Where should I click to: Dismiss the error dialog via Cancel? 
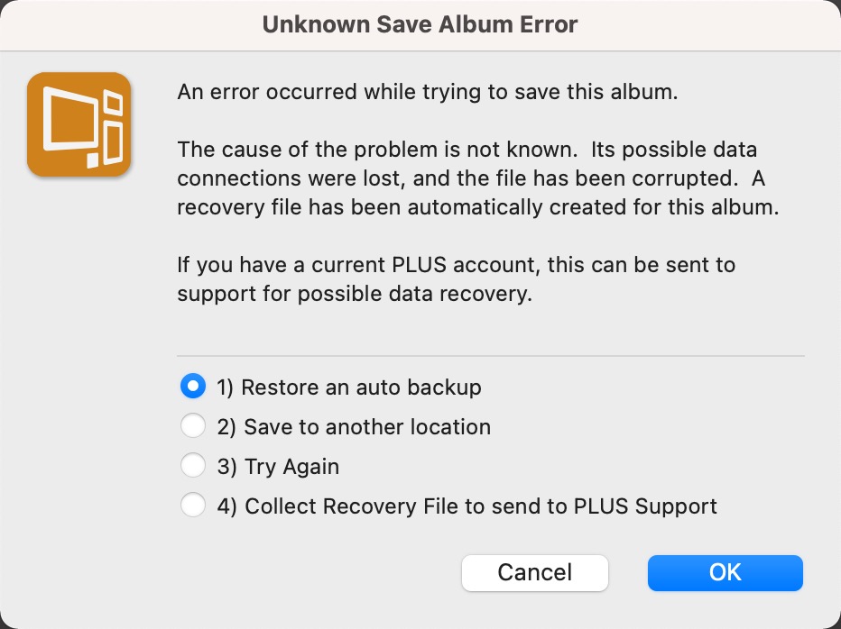[x=534, y=572]
